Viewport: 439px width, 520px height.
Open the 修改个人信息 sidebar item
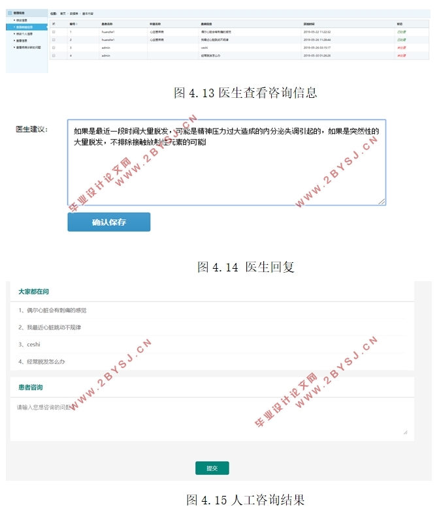(x=24, y=34)
